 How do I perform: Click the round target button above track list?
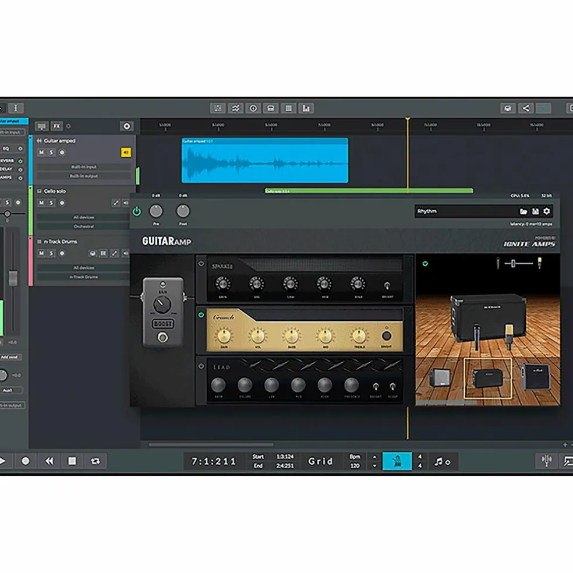coord(126,126)
